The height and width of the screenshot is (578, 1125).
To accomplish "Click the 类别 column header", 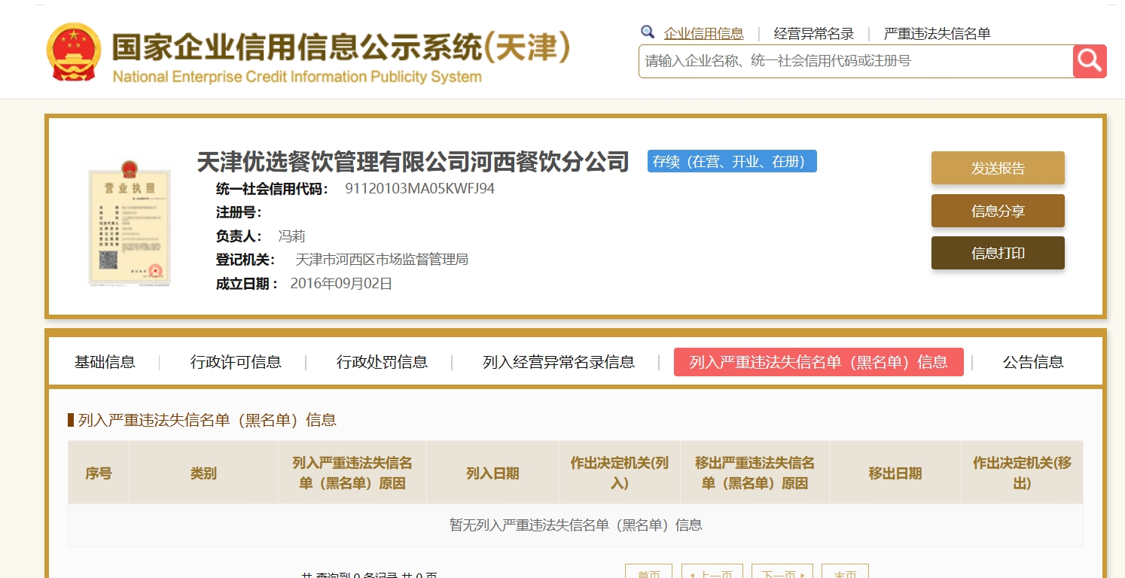I will (203, 473).
